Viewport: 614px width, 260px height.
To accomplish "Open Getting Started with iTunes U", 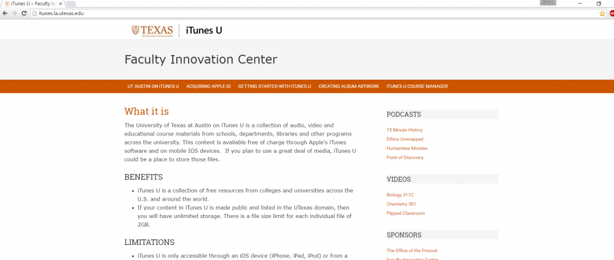I will pos(275,86).
